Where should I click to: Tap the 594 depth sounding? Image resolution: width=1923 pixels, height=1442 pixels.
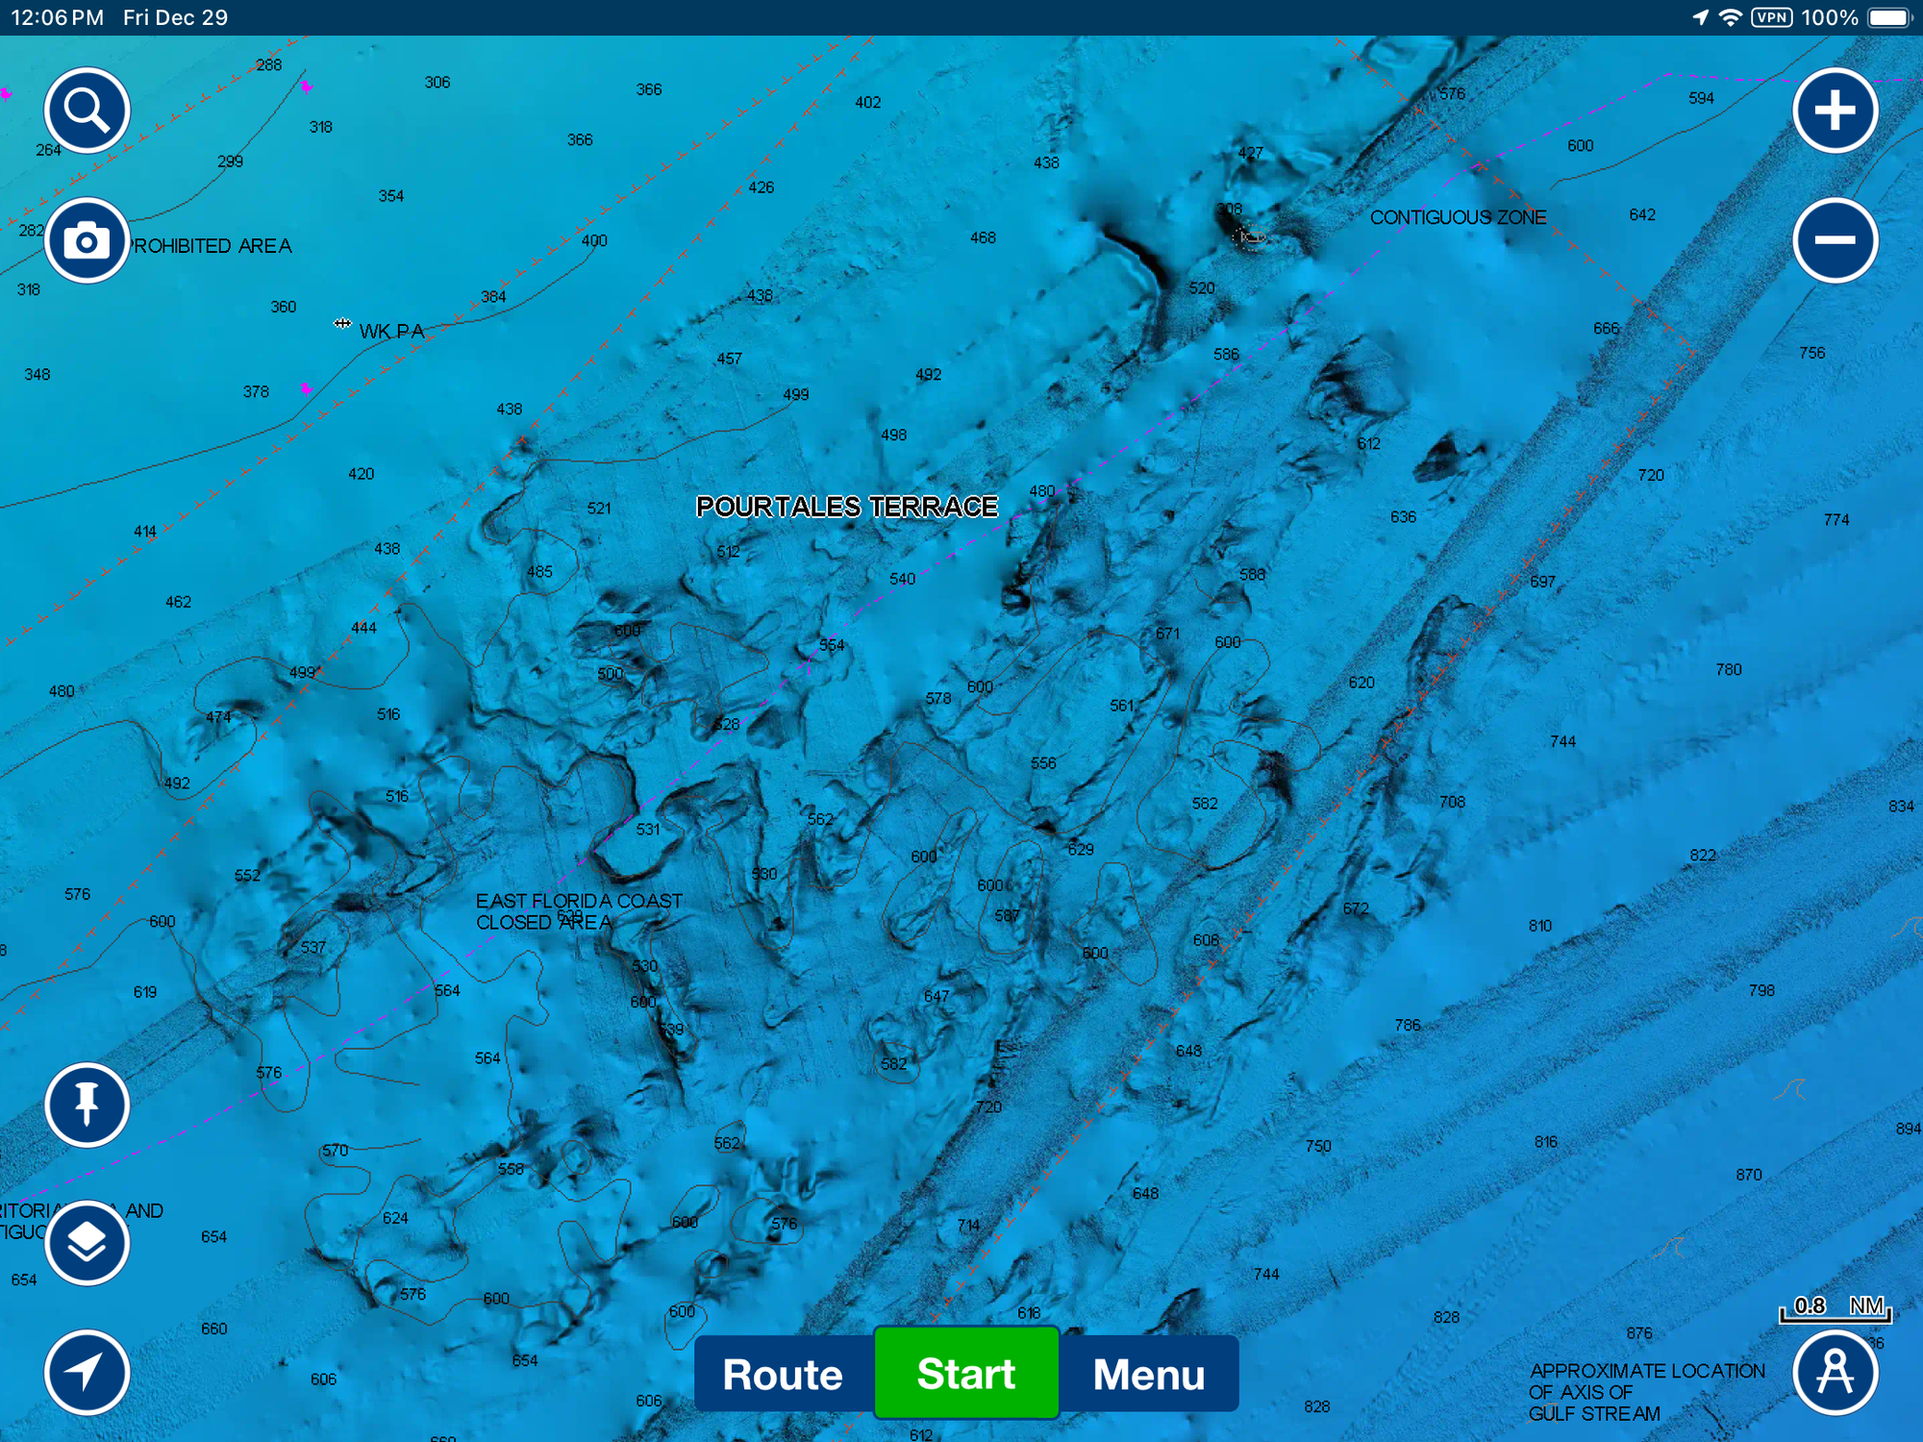pyautogui.click(x=1701, y=98)
